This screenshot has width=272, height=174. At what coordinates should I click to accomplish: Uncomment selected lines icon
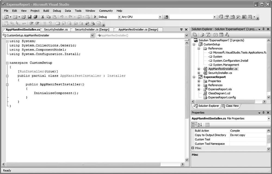(50, 23)
